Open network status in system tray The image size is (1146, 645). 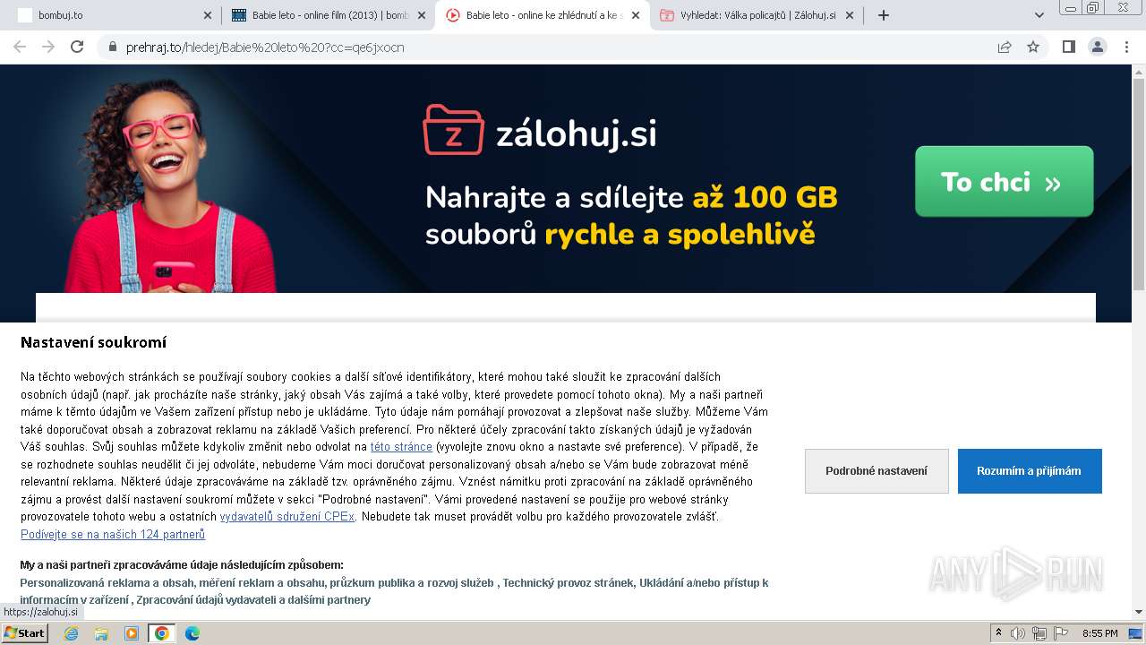1039,633
